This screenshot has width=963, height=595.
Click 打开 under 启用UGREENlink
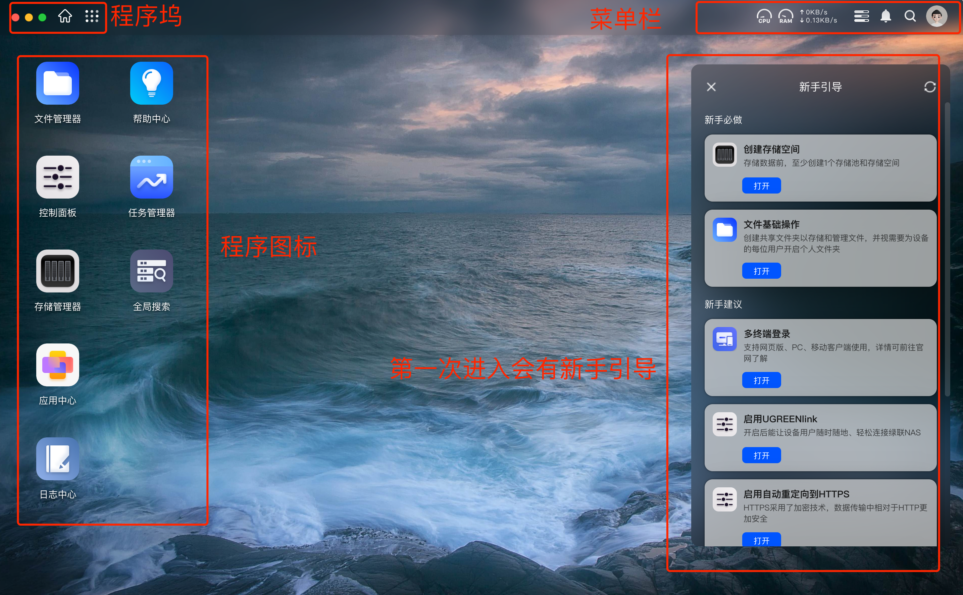point(761,455)
